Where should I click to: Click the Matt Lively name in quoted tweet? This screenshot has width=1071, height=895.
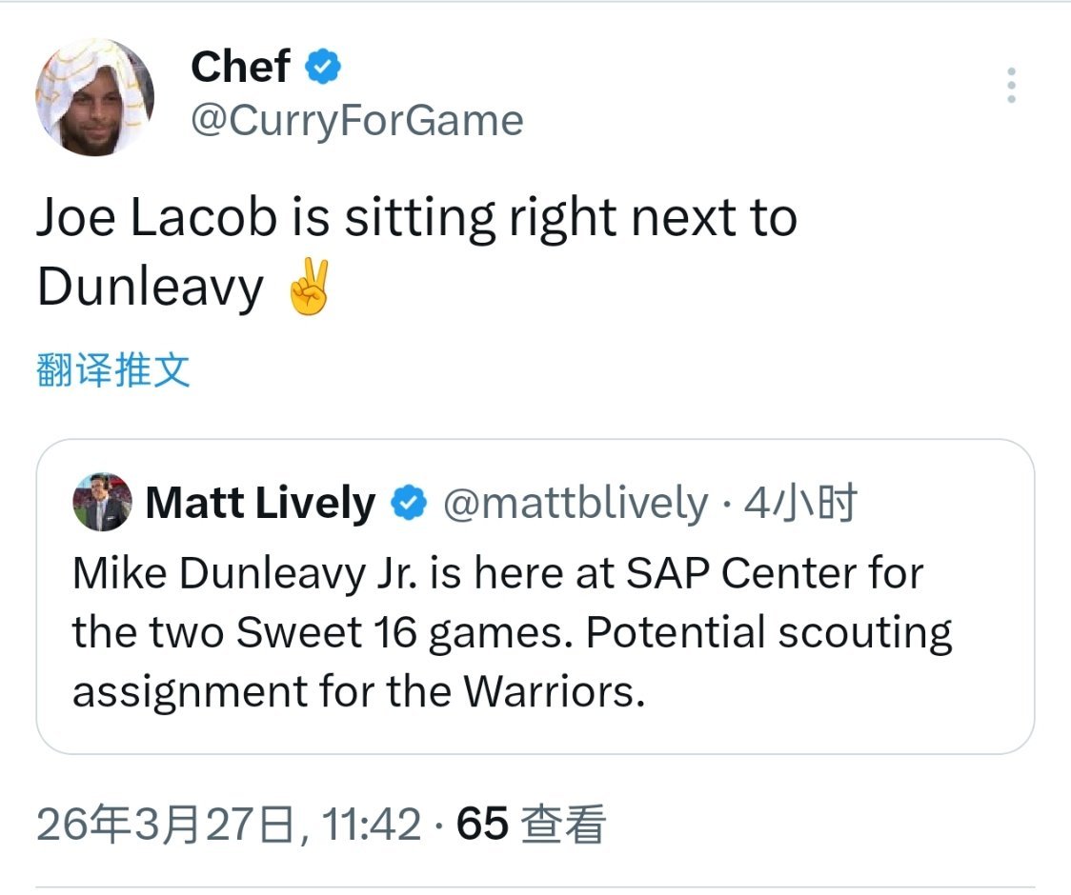click(260, 503)
